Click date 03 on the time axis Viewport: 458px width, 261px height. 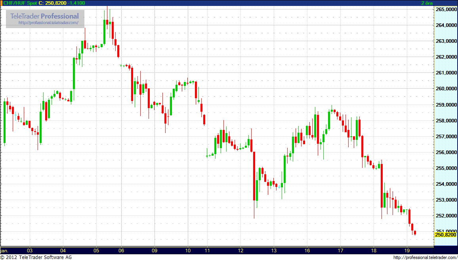point(30,250)
